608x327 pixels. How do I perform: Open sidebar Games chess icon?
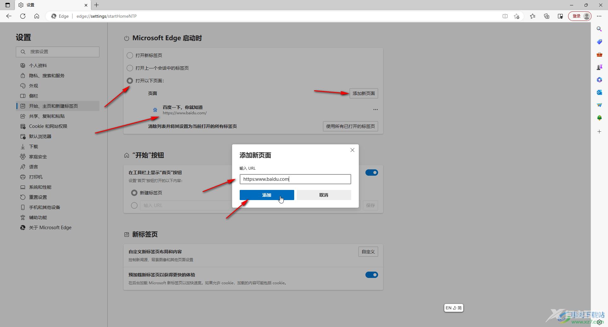coord(599,67)
